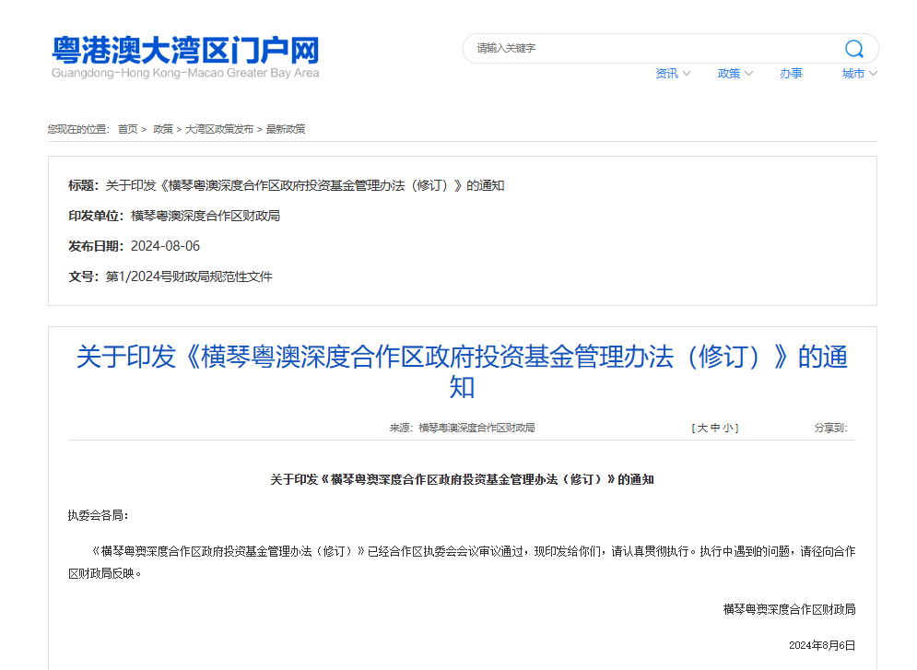This screenshot has width=917, height=670.
Task: Select 中 to use medium font size
Action: click(x=717, y=427)
